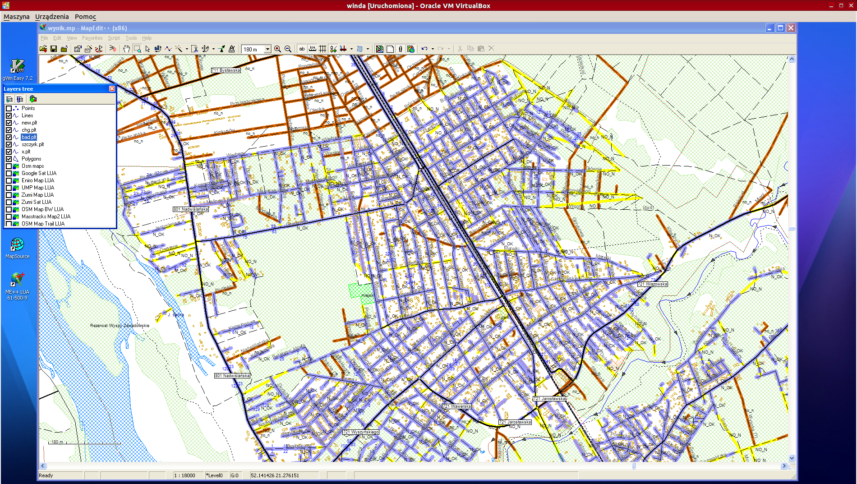Click the Save floppy disk icon
This screenshot has height=484, width=857.
[54, 49]
